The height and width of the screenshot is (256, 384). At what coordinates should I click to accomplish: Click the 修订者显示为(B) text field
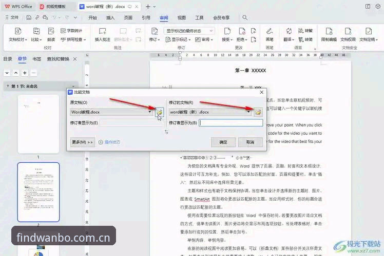pyautogui.click(x=231, y=123)
